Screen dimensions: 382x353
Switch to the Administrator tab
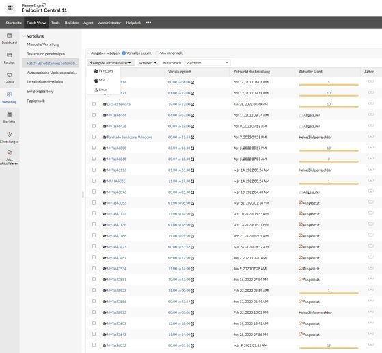coord(109,23)
